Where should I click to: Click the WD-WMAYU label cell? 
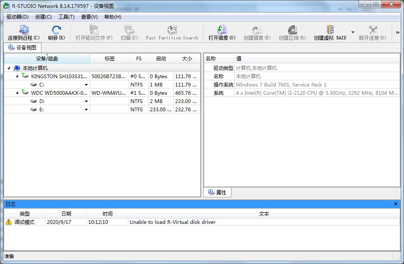pyautogui.click(x=109, y=93)
